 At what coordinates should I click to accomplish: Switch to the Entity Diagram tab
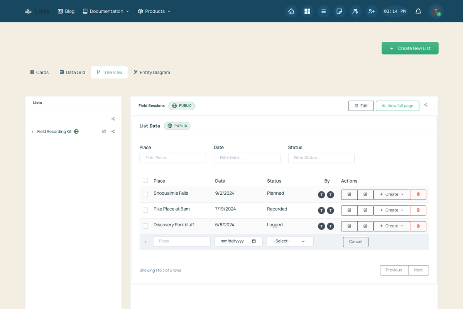click(x=152, y=72)
